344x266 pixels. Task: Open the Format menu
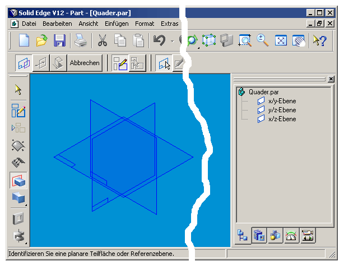pyautogui.click(x=145, y=24)
